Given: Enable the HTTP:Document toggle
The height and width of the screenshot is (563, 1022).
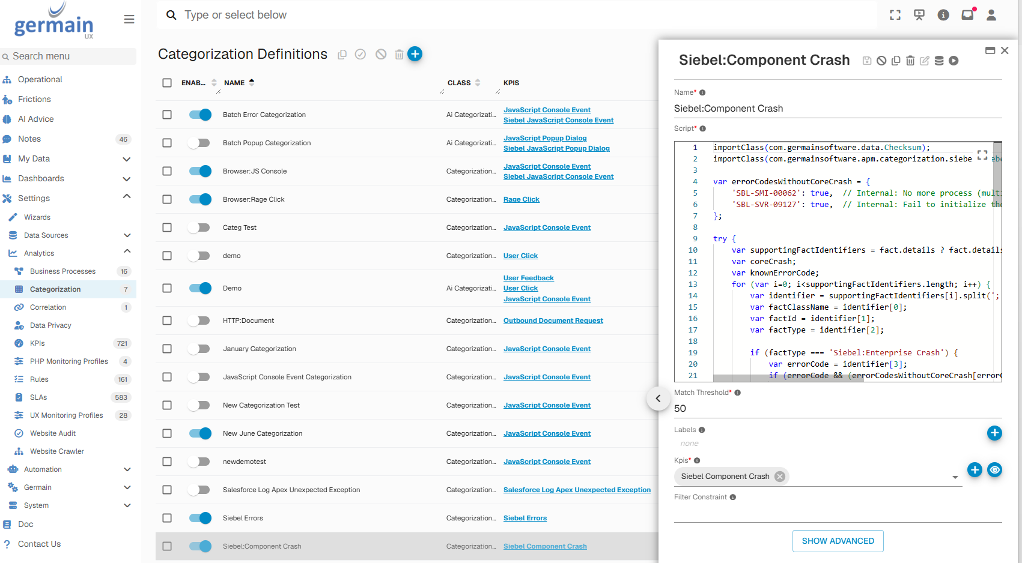Looking at the screenshot, I should 199,321.
